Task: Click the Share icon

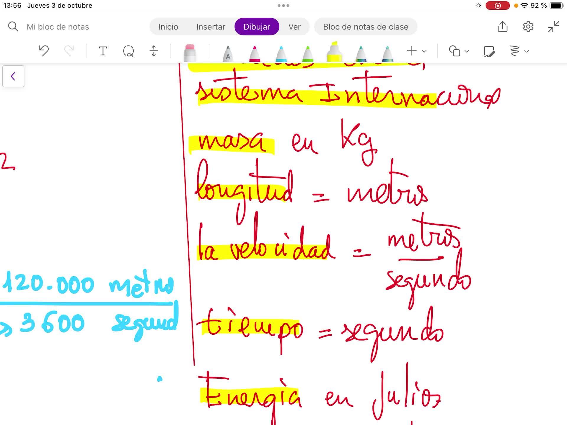Action: [x=502, y=27]
